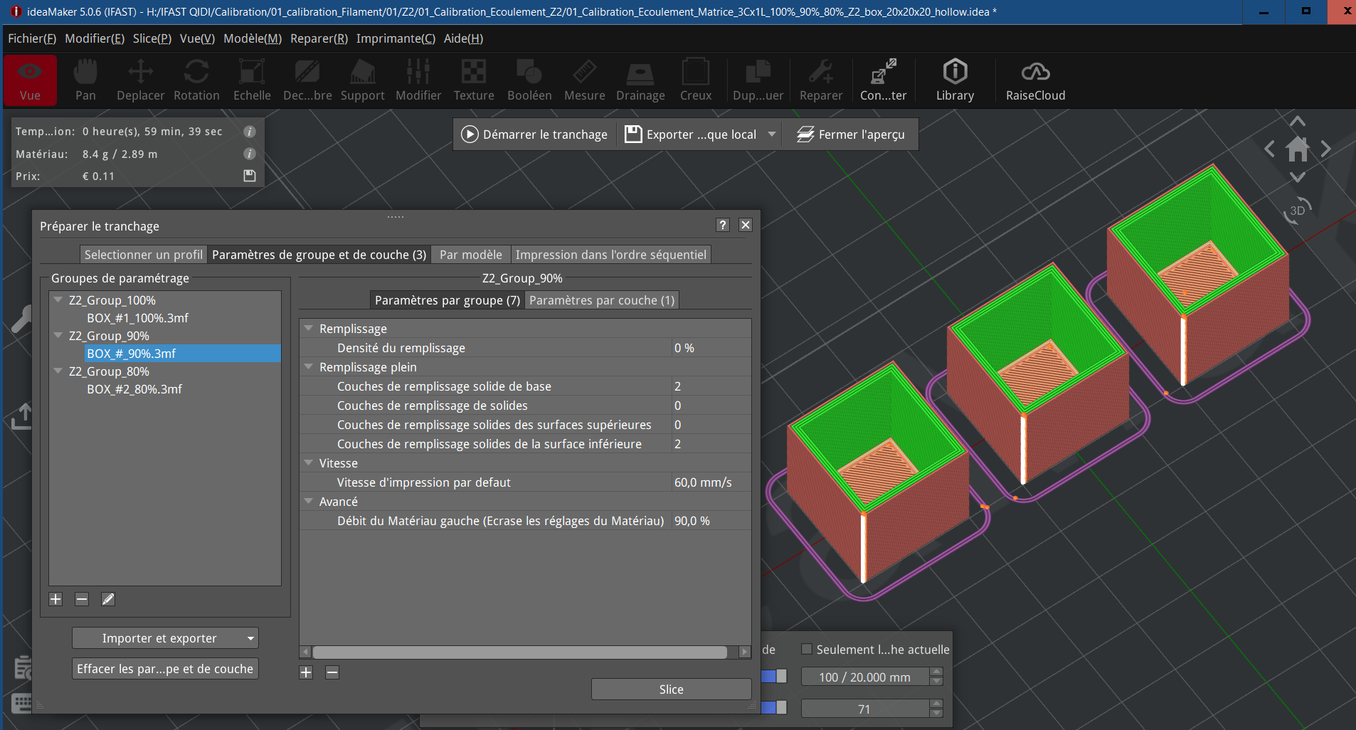Enable the Seulement la couche actuelle checkbox
This screenshot has height=730, width=1356.
coord(807,649)
